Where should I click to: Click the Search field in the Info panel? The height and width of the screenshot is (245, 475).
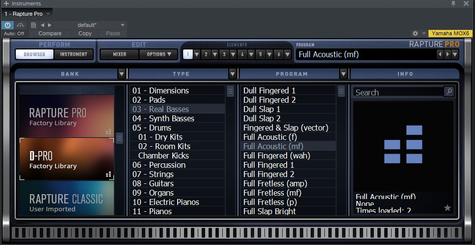pos(398,92)
